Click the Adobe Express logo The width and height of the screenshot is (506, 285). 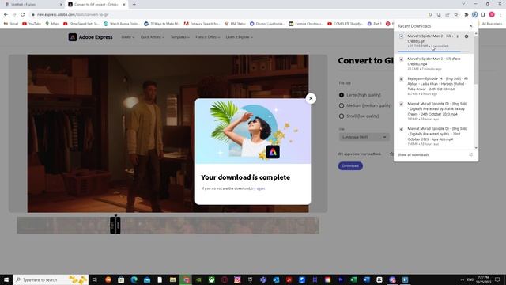coord(90,37)
